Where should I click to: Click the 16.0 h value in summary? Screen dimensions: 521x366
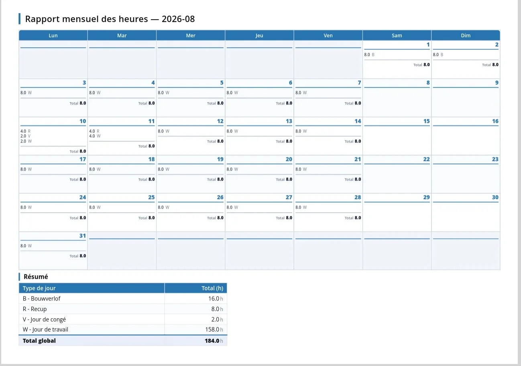click(x=216, y=299)
